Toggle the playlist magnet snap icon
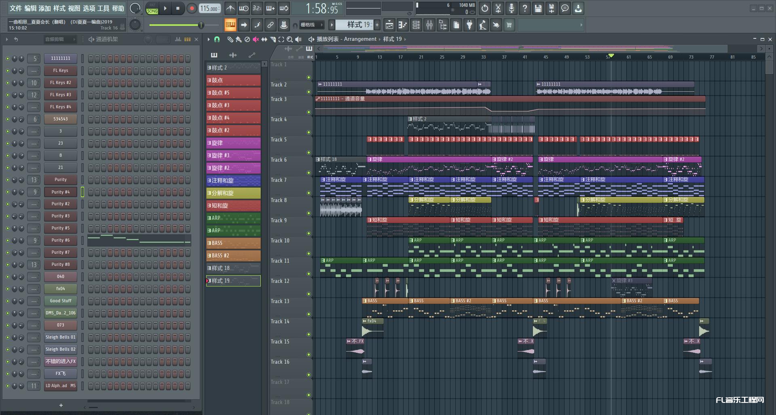 coord(217,39)
